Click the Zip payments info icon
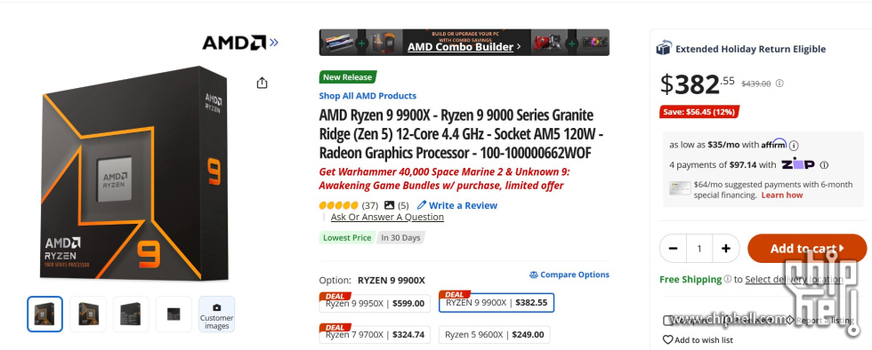 (x=824, y=165)
